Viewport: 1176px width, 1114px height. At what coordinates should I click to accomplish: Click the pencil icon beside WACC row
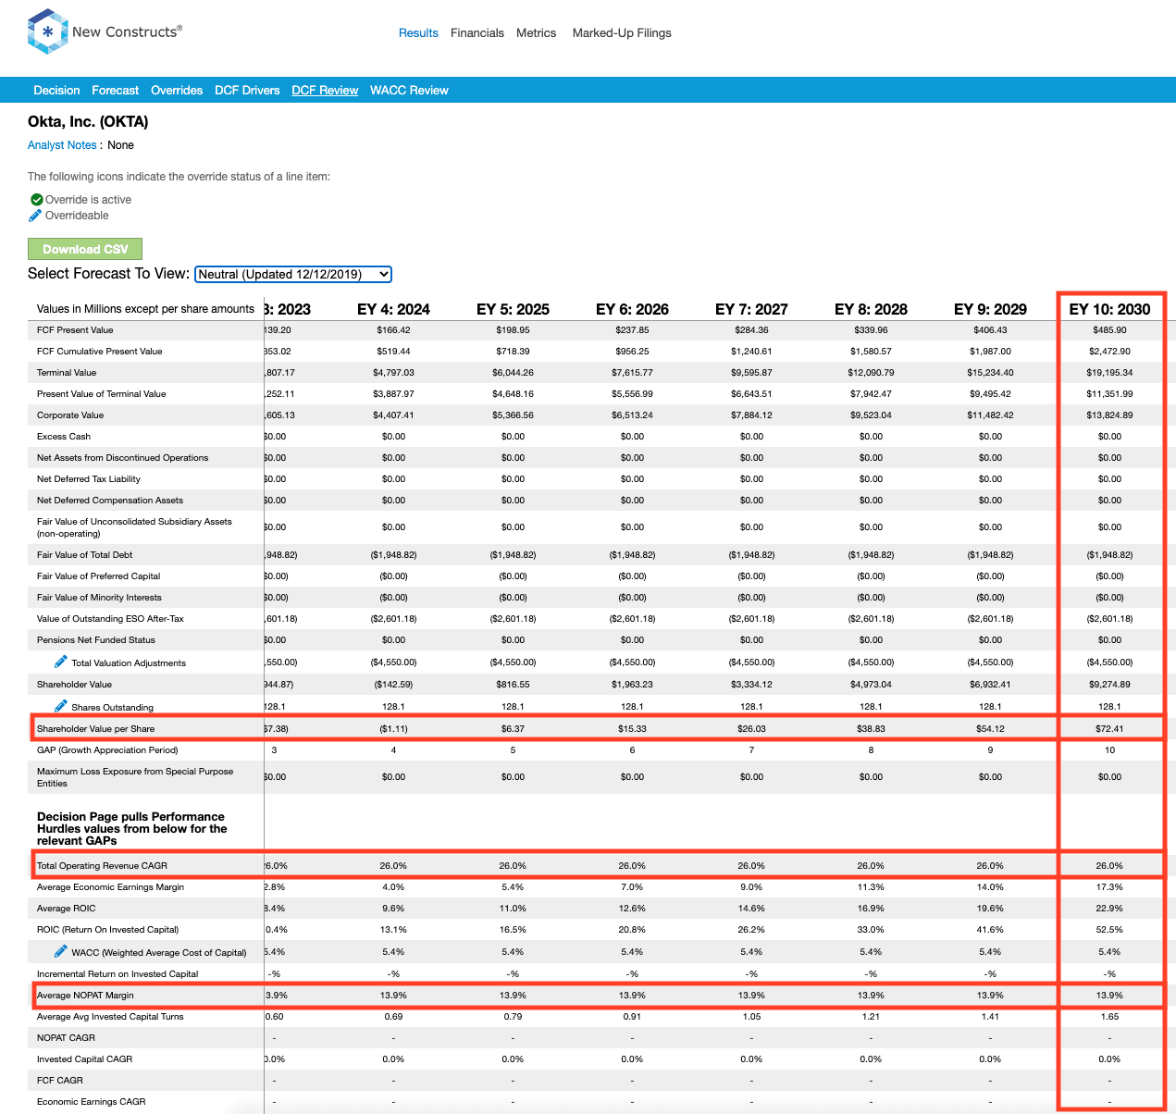60,951
